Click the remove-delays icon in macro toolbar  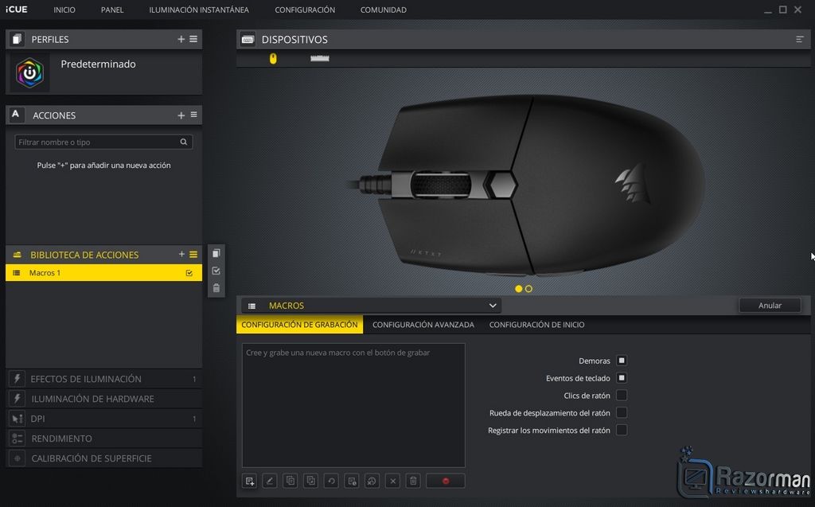point(372,481)
